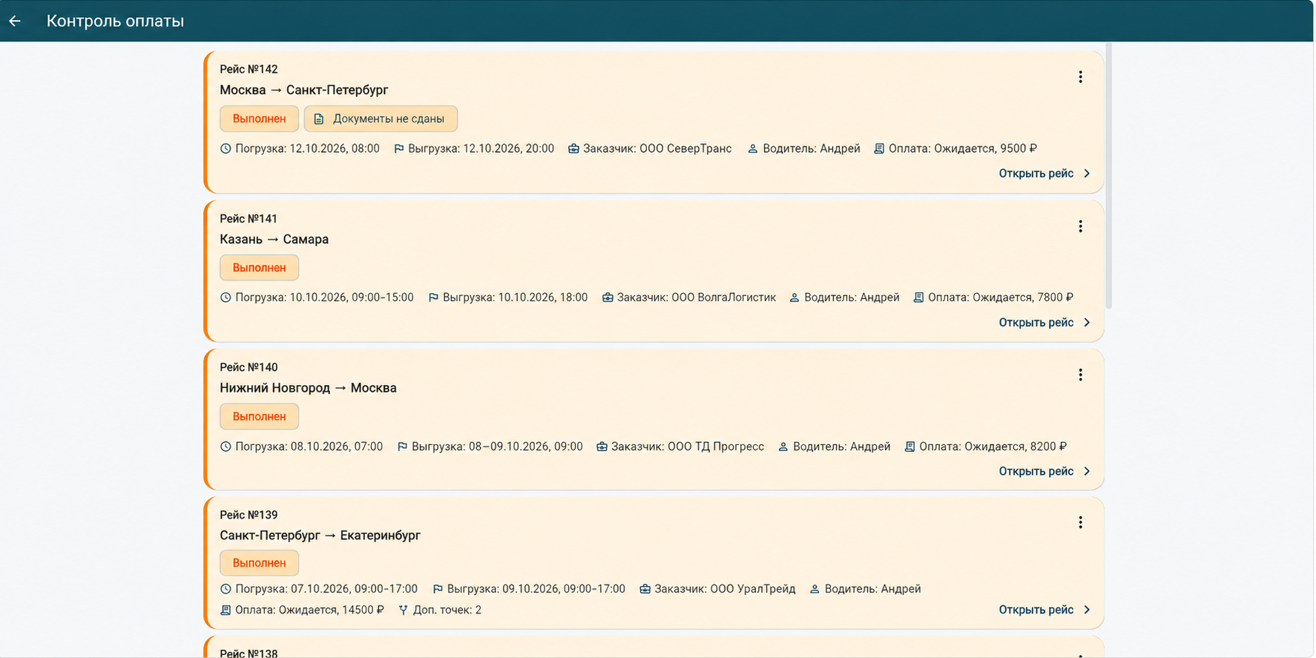Click the person icon in Рейс №140 row
This screenshot has height=658, width=1316.
point(783,447)
